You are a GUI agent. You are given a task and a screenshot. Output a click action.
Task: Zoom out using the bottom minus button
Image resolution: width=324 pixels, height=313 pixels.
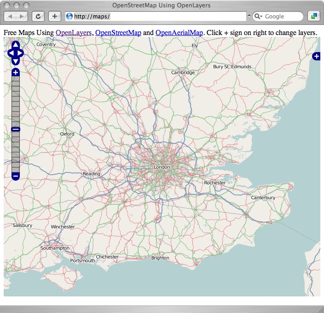point(16,177)
